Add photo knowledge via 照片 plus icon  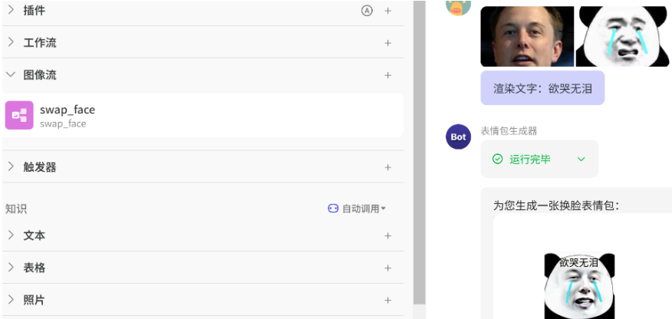(x=388, y=300)
